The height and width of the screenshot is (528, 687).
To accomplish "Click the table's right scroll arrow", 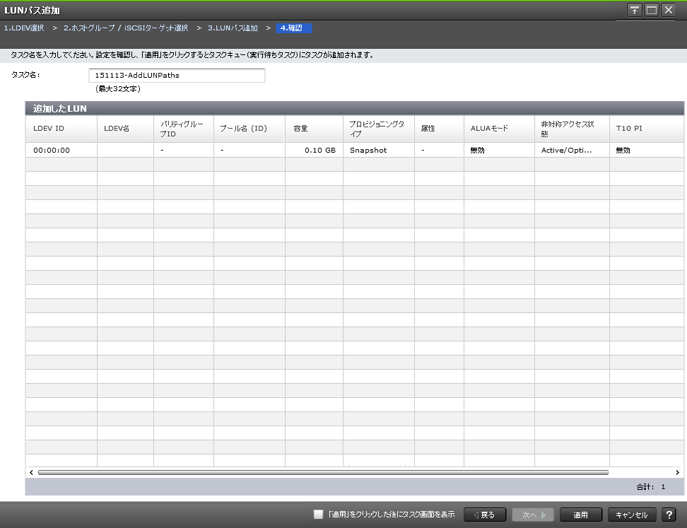I will (677, 472).
